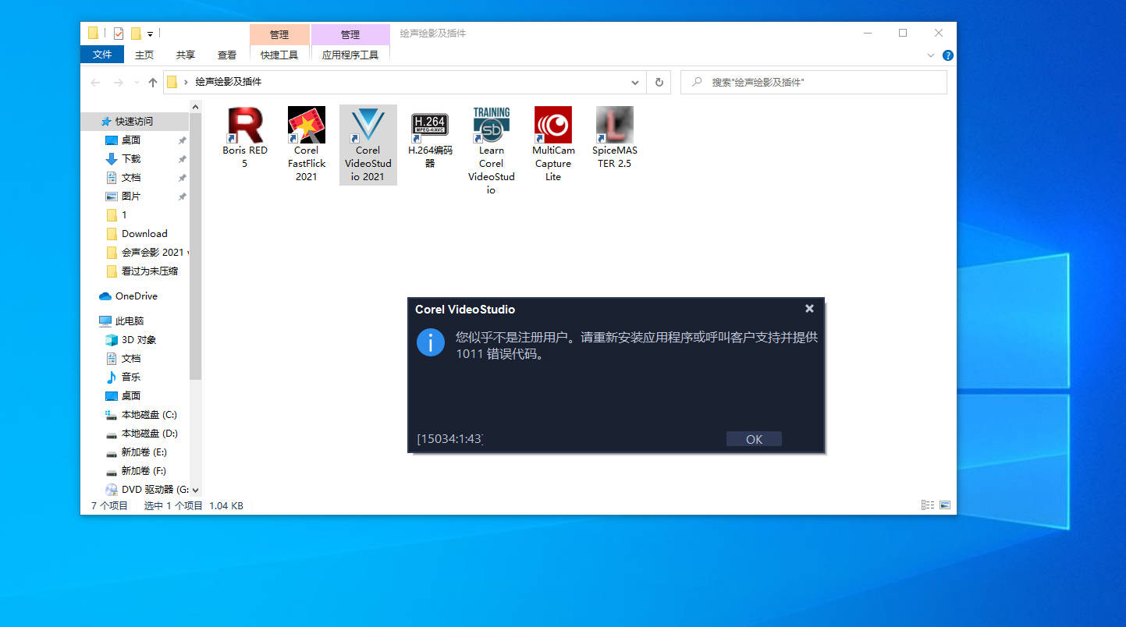Screen dimensions: 1126x627
Task: Select the H.264编码器 shortcut icon
Action: (x=430, y=125)
